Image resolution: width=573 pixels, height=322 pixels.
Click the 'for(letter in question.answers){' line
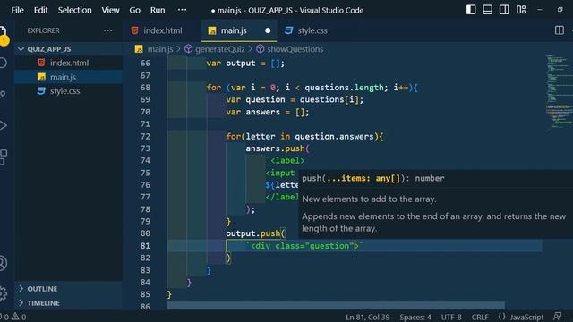click(x=304, y=137)
